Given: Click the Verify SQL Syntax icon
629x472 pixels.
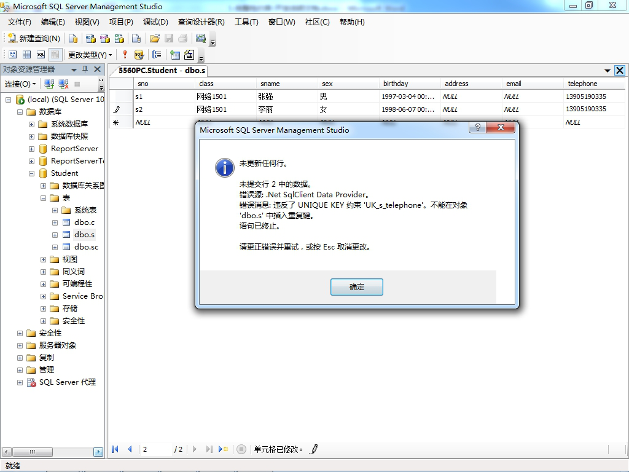Looking at the screenshot, I should tap(139, 55).
